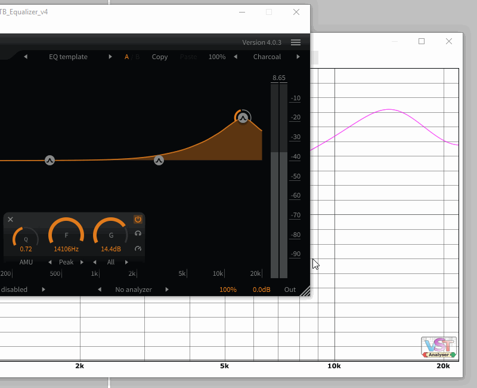Click the 8.65 peak level readout

click(x=279, y=78)
